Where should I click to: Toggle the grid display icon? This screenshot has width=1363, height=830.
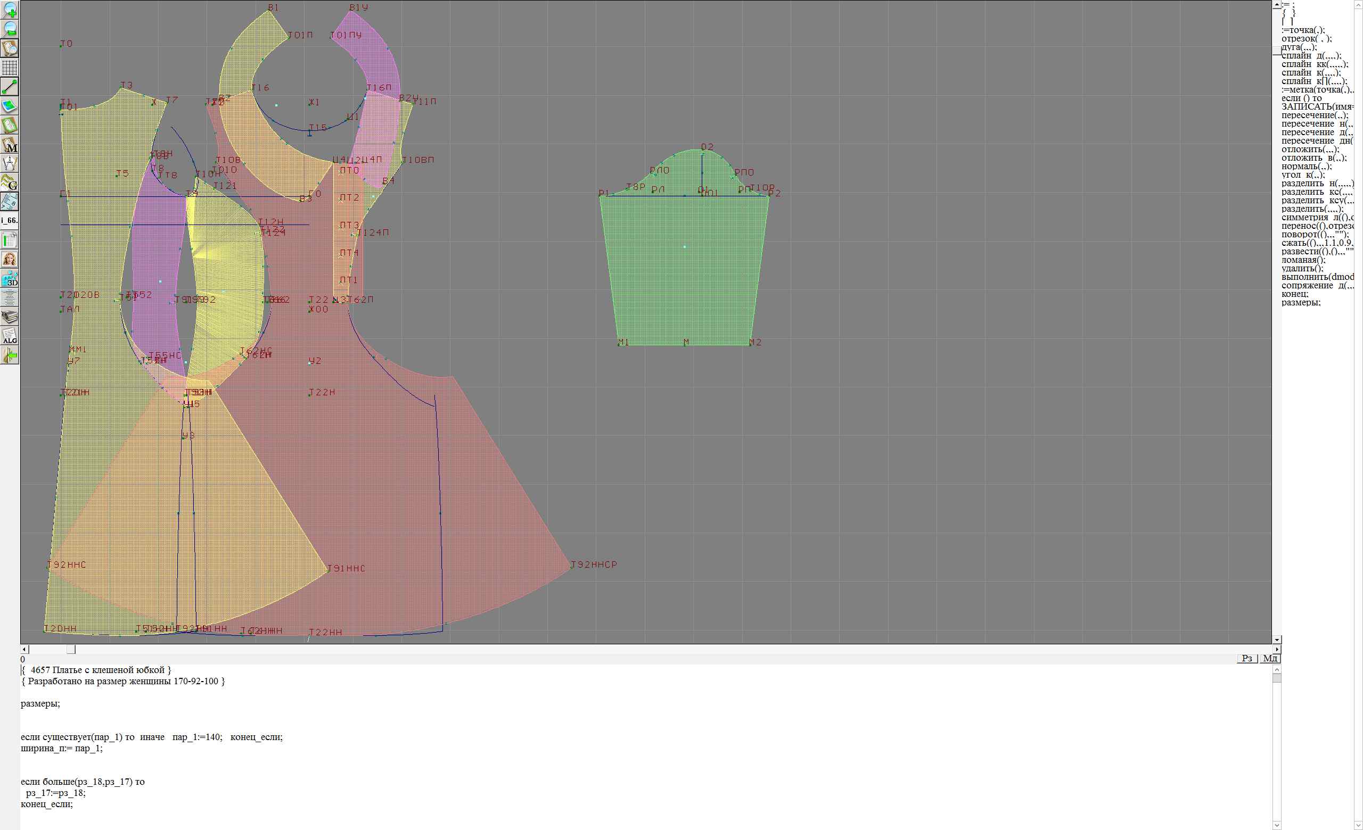click(10, 68)
